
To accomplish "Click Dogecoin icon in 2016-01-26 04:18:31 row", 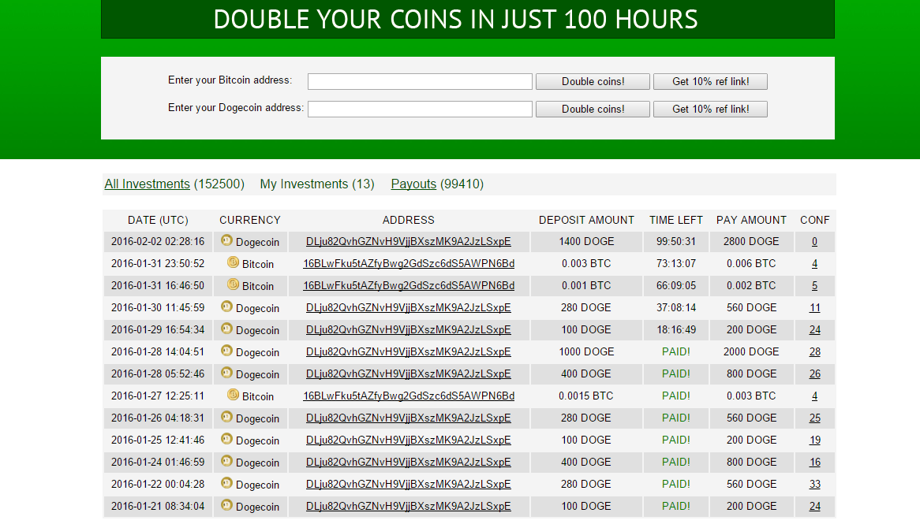I will point(226,418).
